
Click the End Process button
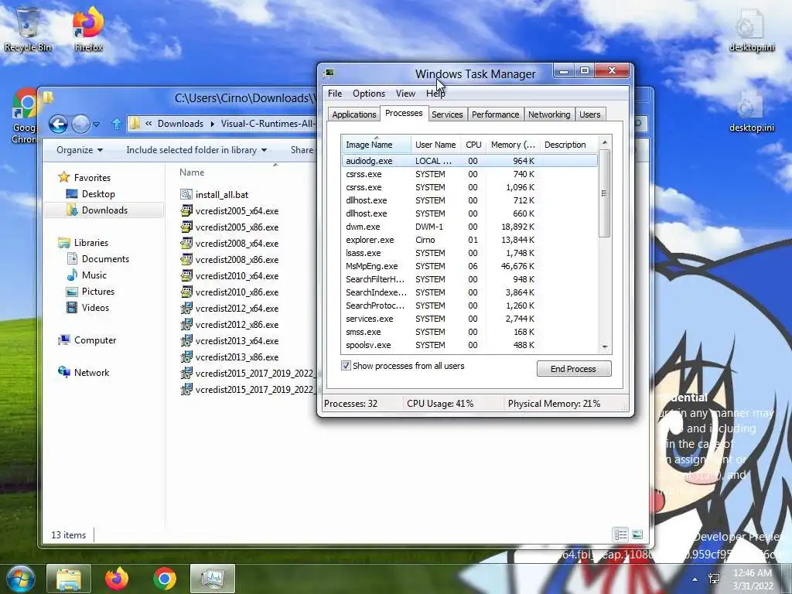tap(574, 369)
